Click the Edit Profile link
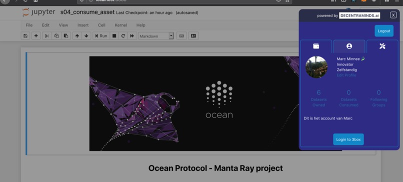Screen dimensions: 403x182 coord(346,75)
